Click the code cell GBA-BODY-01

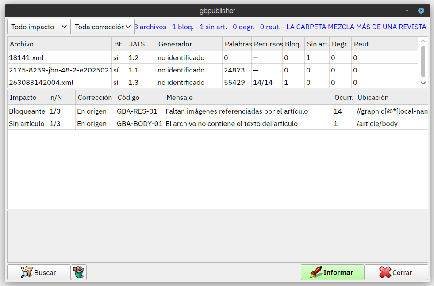click(139, 124)
